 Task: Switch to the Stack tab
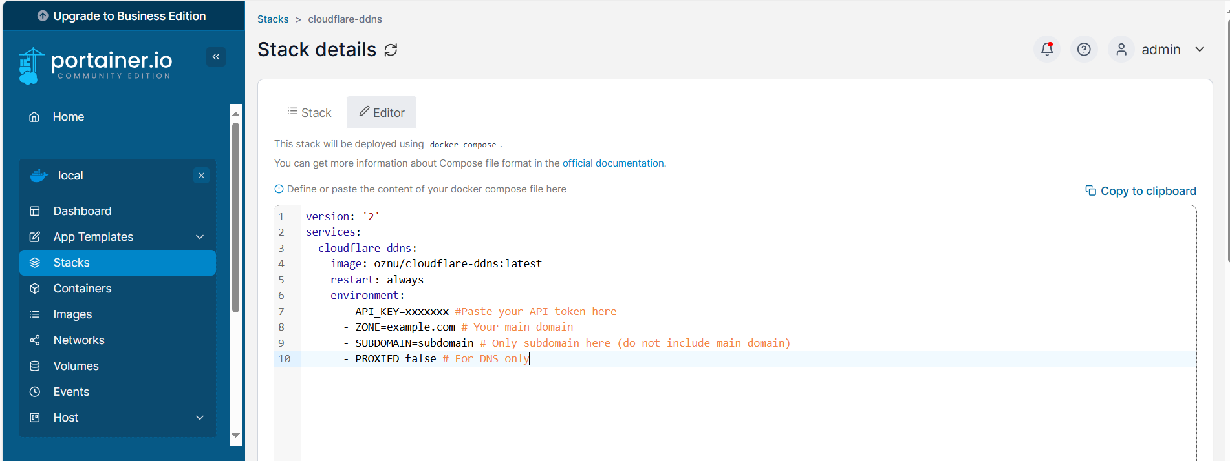[x=310, y=112]
